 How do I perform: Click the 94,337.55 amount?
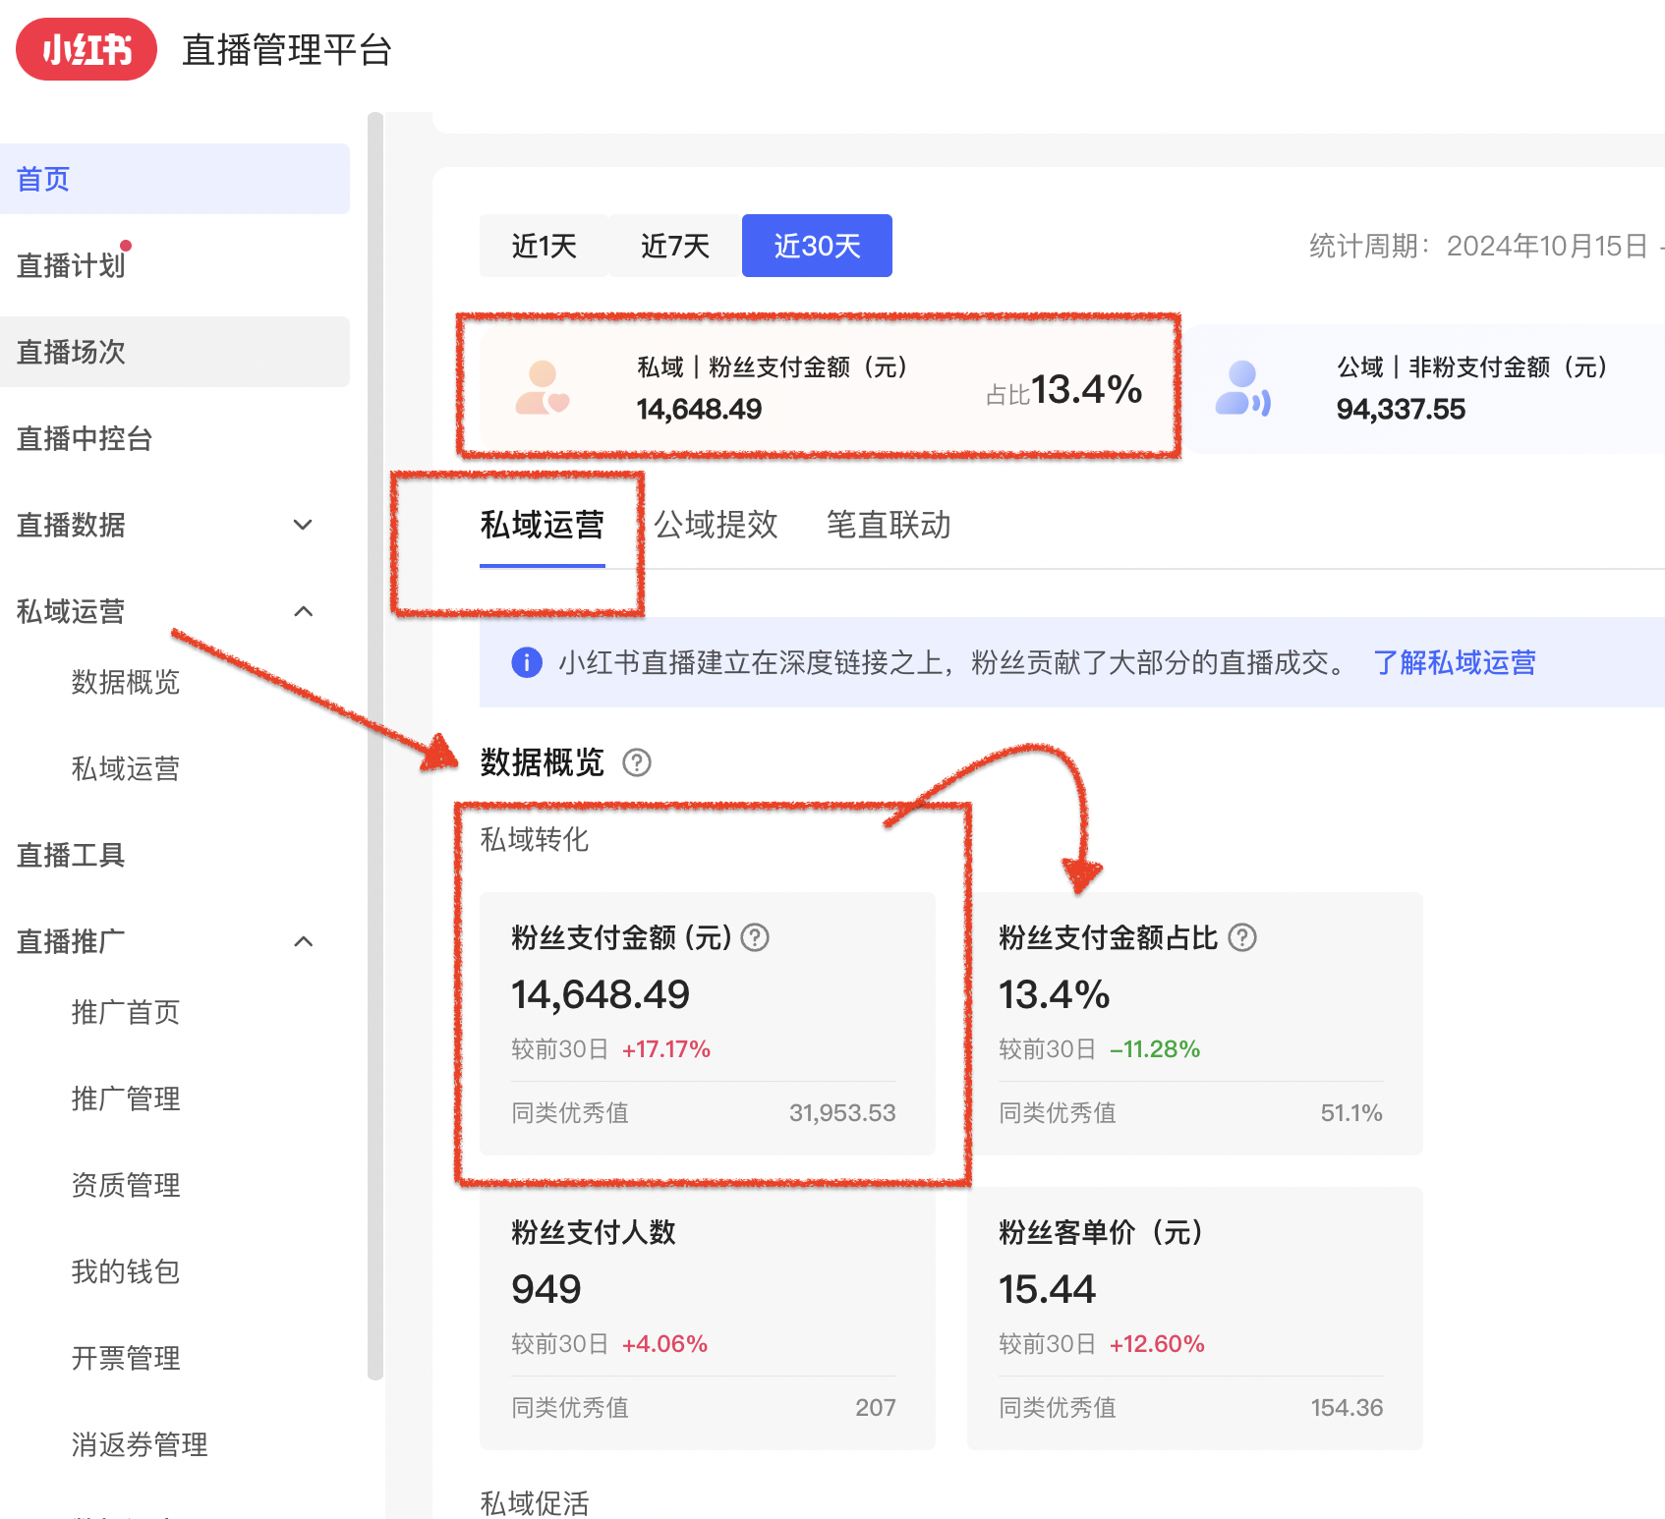pos(1401,409)
